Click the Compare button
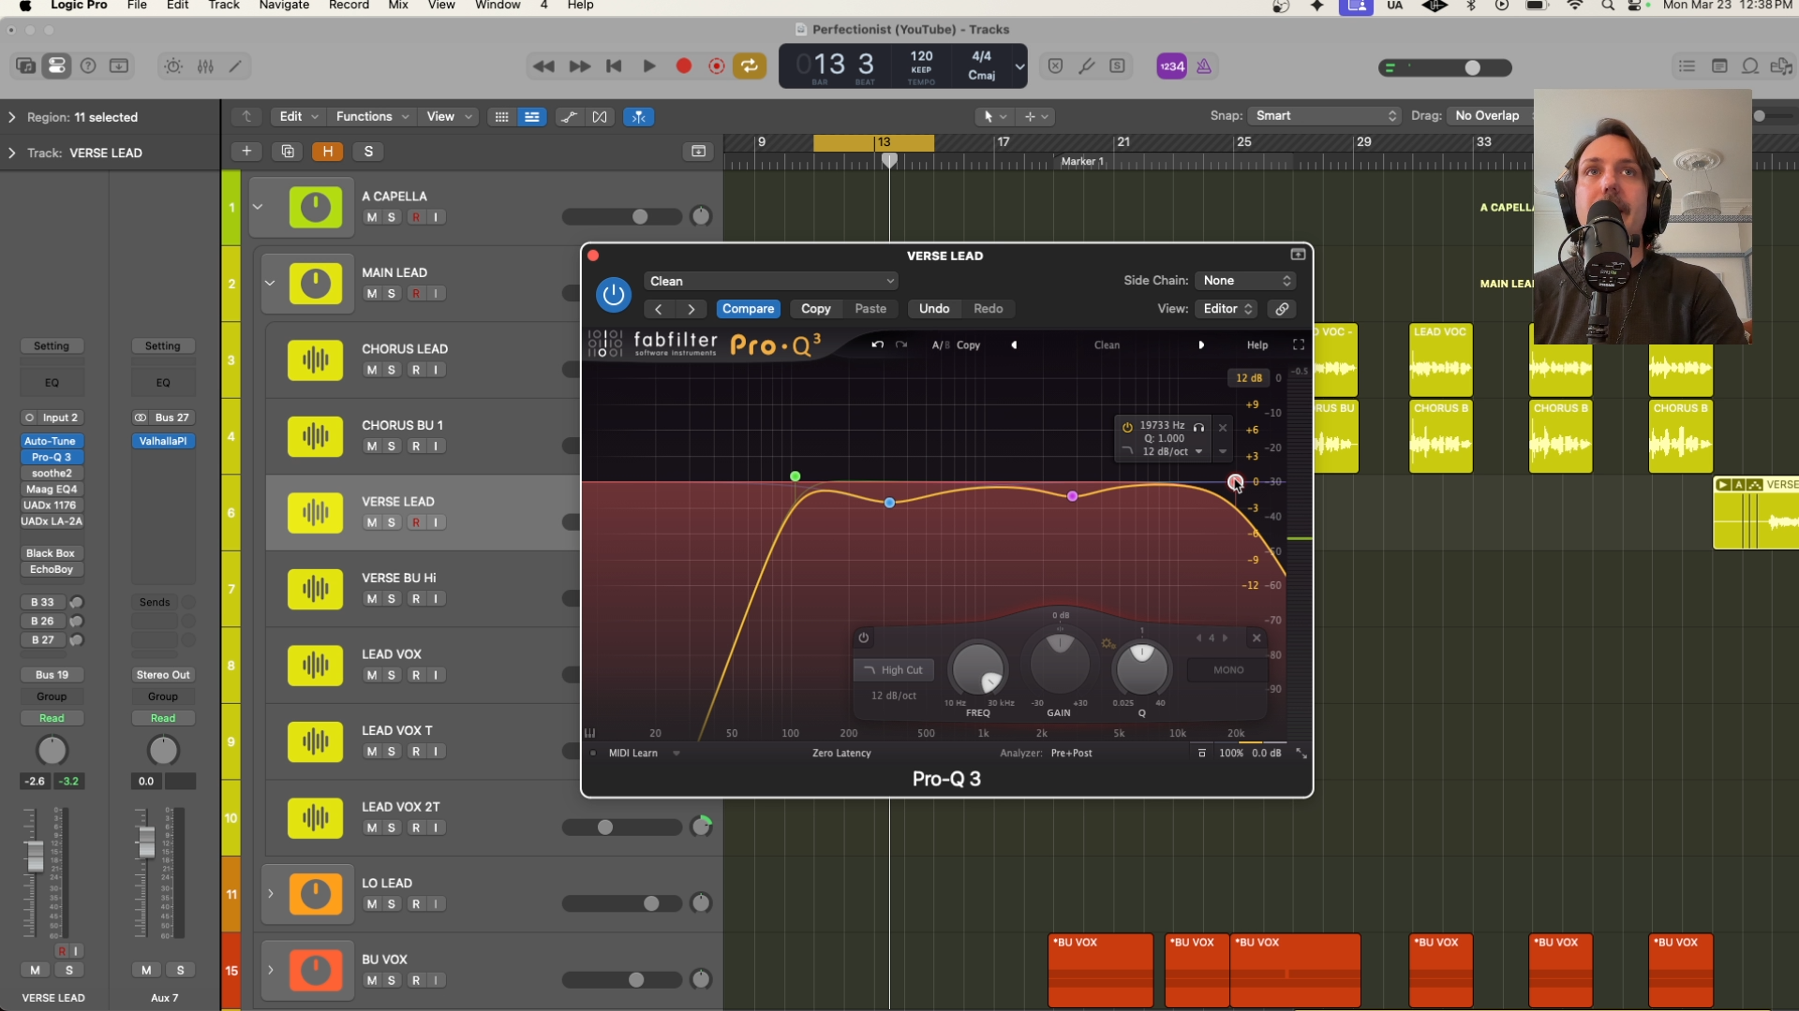The image size is (1799, 1011). 748,309
